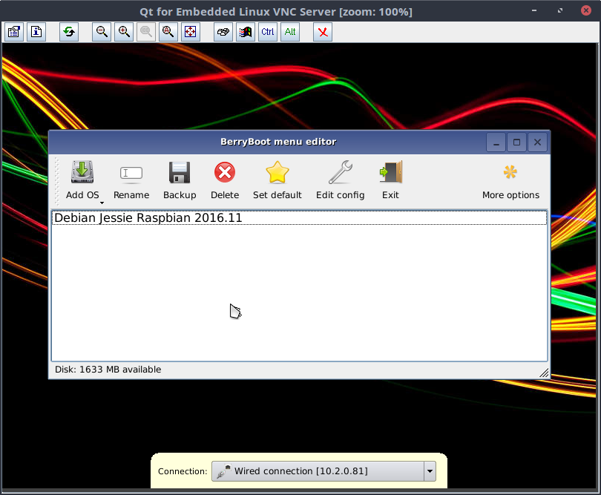Zoom out the VNC view
Image resolution: width=601 pixels, height=495 pixels.
pos(102,31)
